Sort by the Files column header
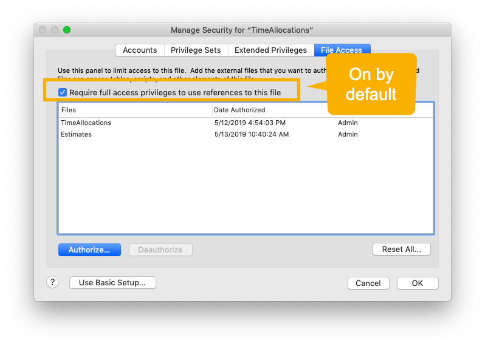This screenshot has width=485, height=346. pos(135,110)
